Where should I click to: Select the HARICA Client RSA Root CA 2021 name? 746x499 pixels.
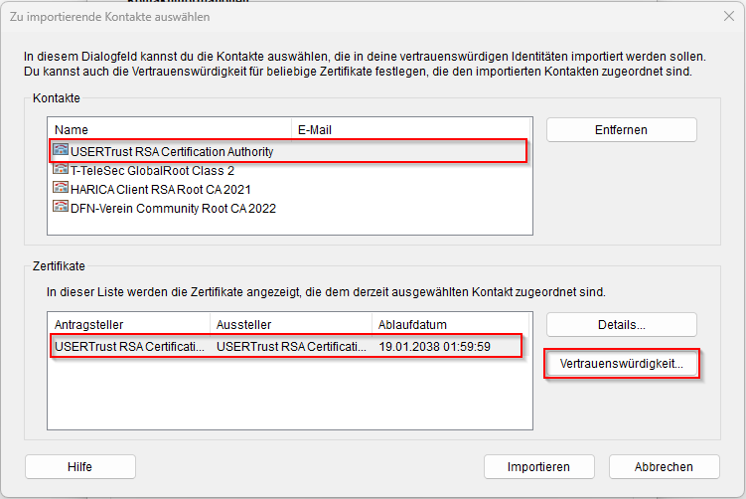pyautogui.click(x=160, y=190)
